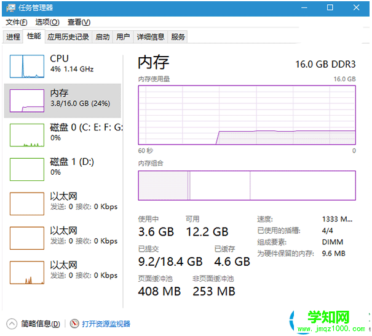This screenshot has height=336, width=372.
Task: Open the 选项(O) menu
Action: click(47, 22)
